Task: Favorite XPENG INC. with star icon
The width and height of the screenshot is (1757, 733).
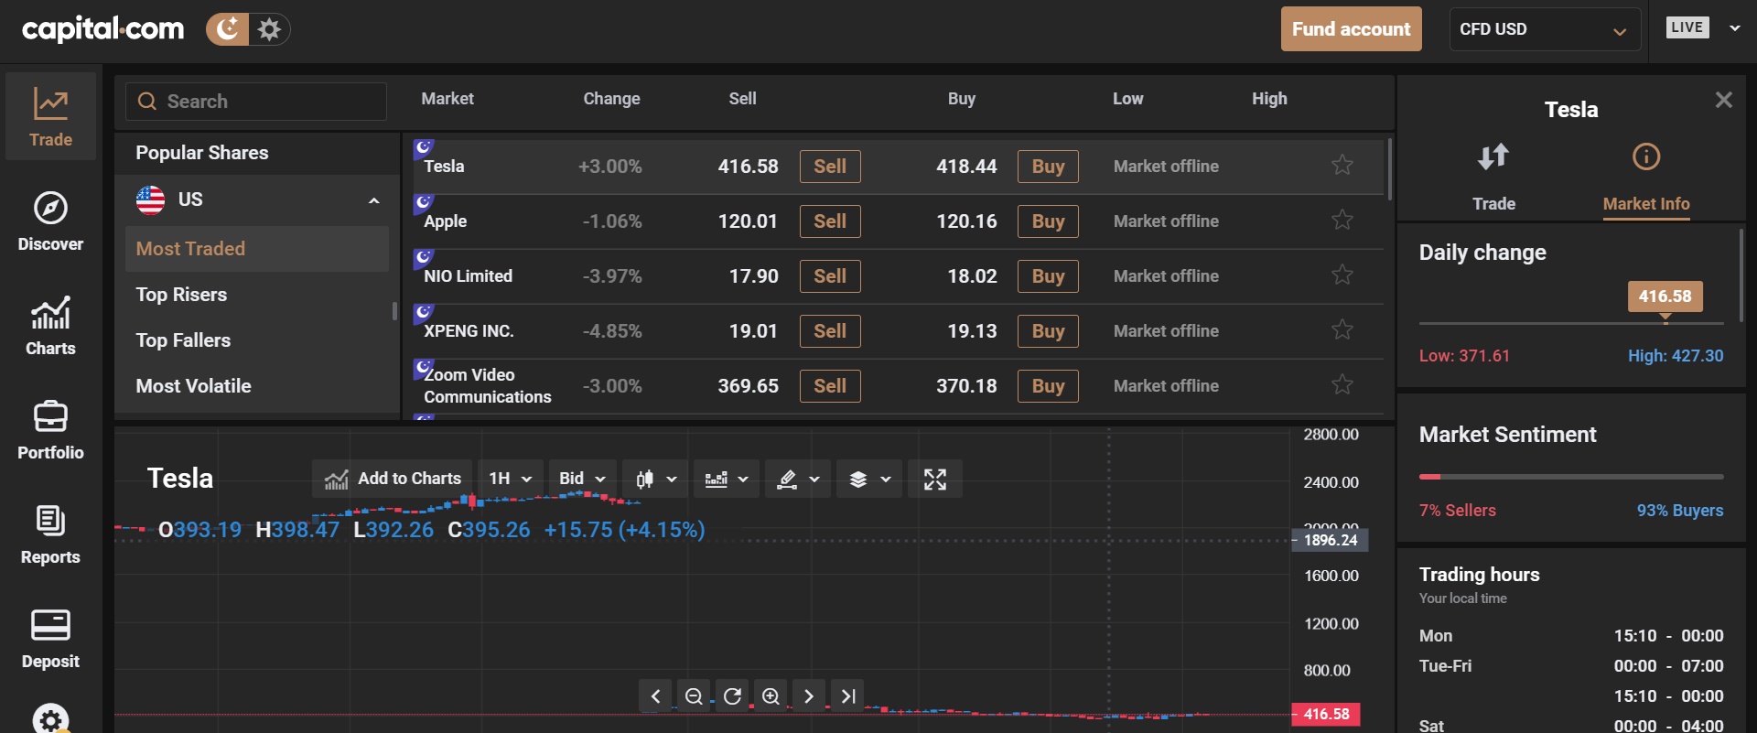Action: [1342, 329]
